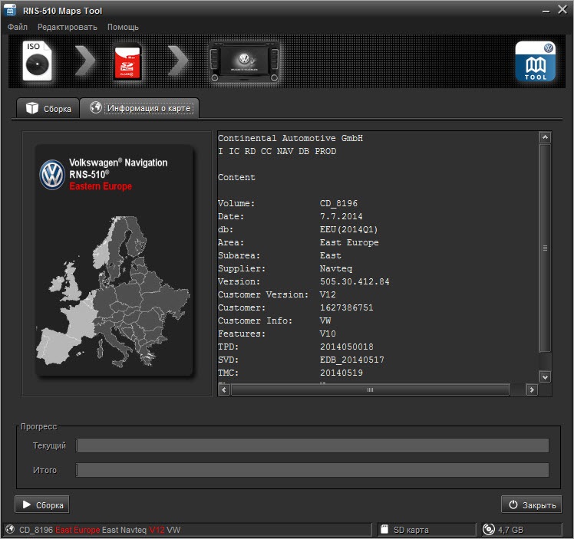
Task: Close the window with X button
Action: click(562, 9)
